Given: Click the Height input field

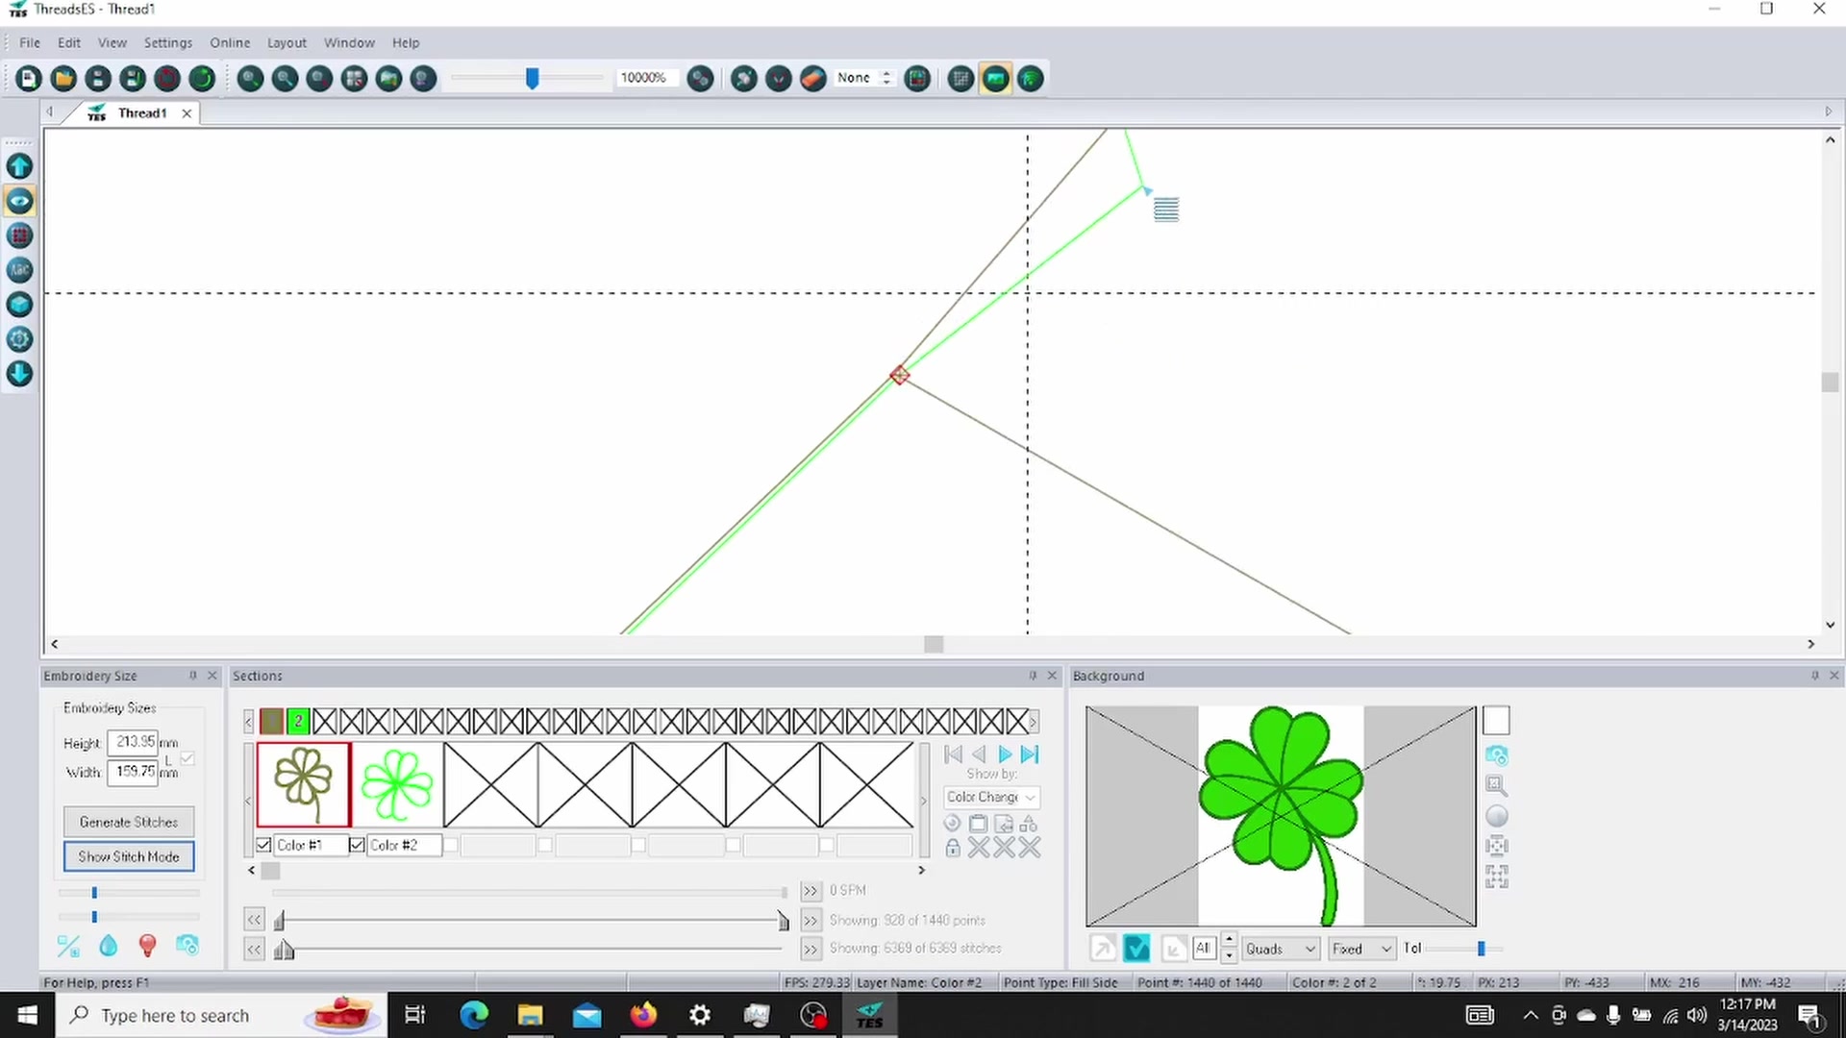Looking at the screenshot, I should 133,742.
